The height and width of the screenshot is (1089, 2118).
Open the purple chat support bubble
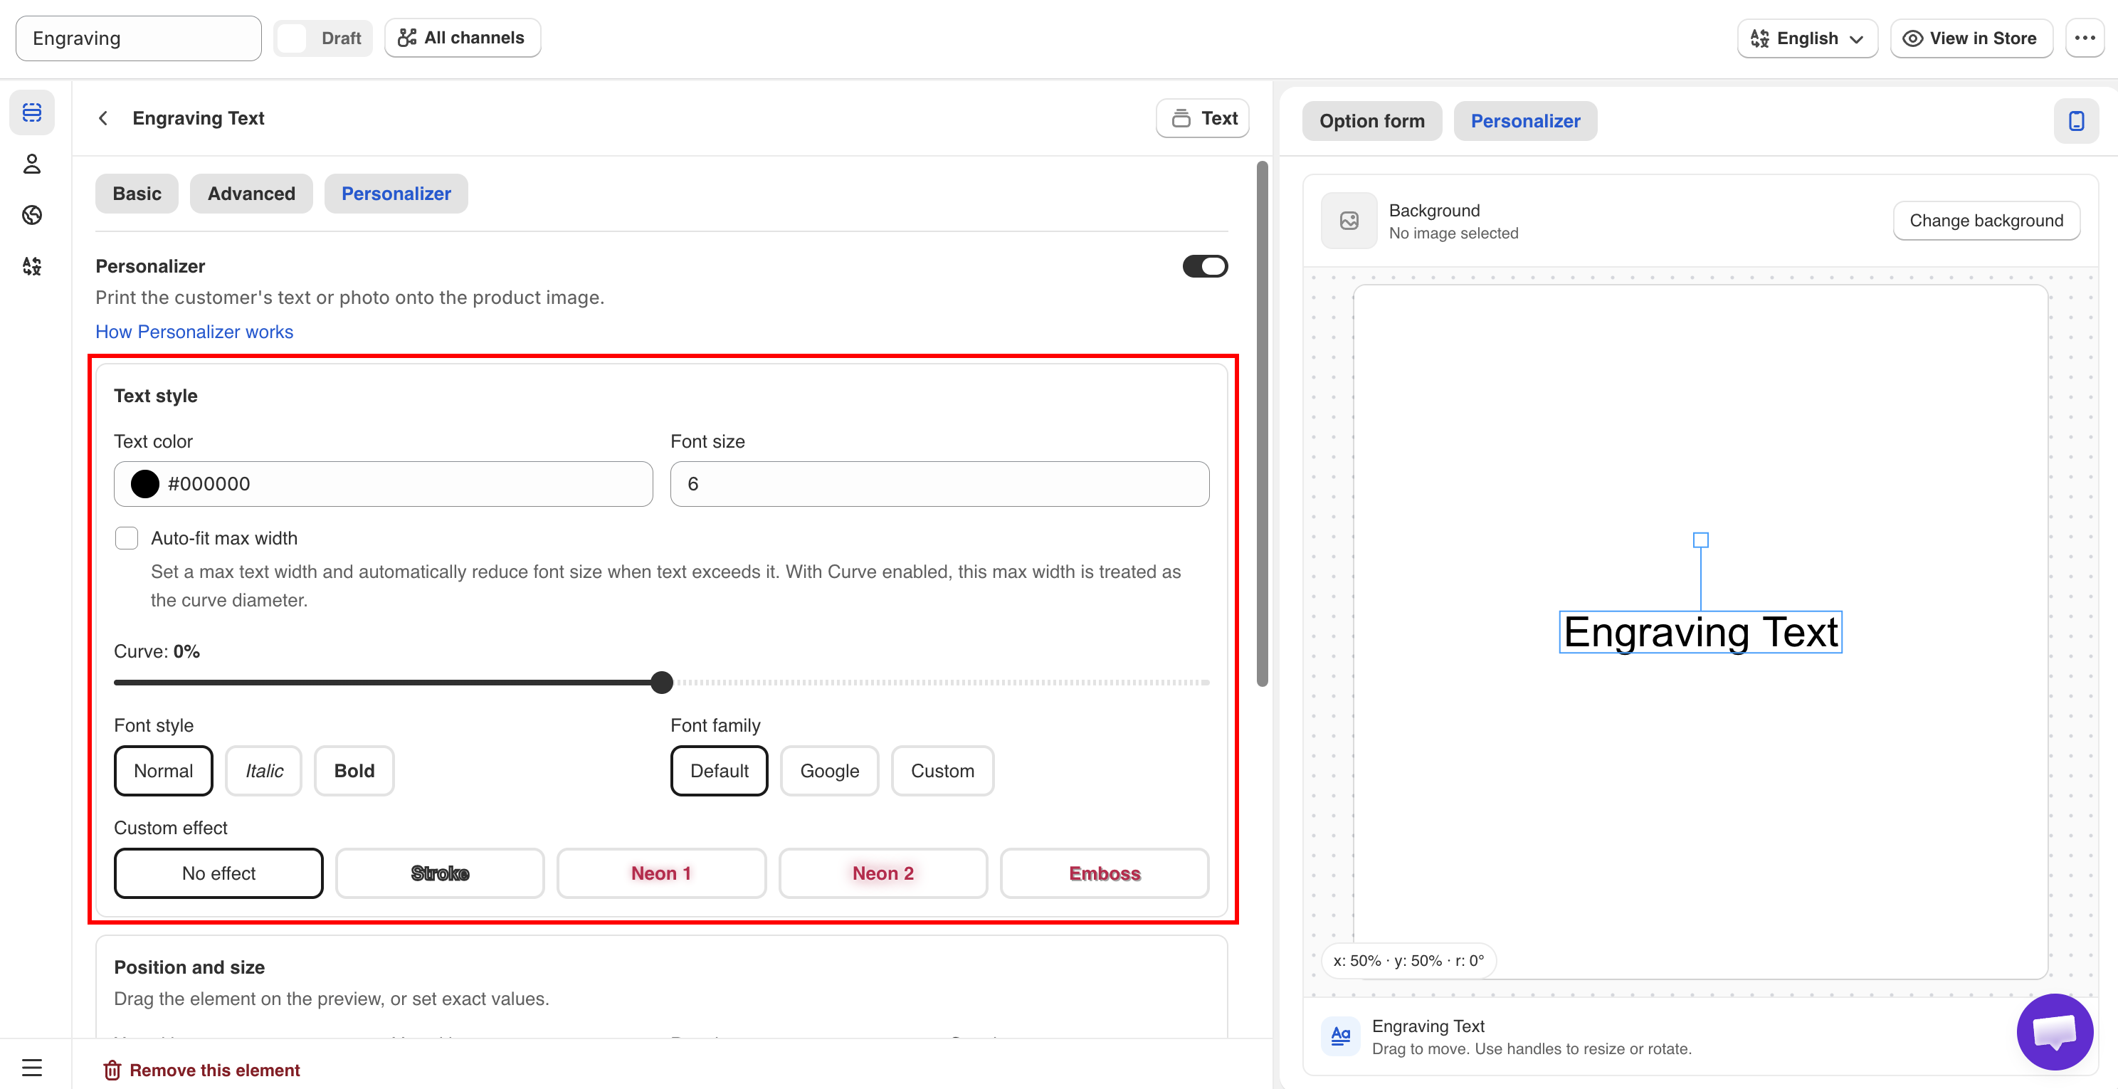pos(2054,1031)
